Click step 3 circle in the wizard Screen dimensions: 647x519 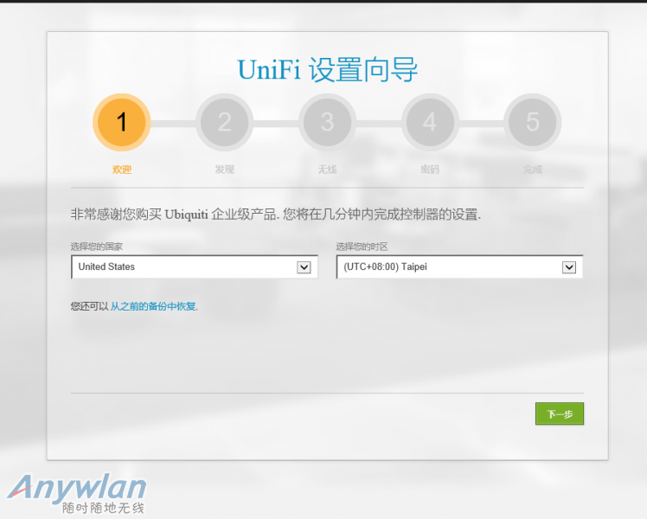click(x=327, y=122)
